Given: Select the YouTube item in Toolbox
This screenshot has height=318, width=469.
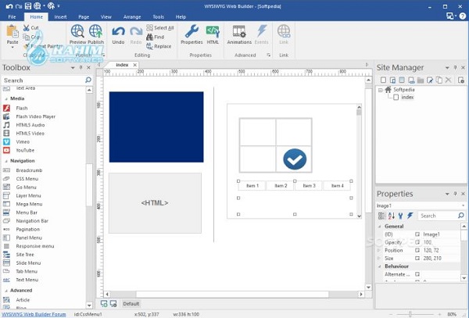Looking at the screenshot, I should [x=27, y=150].
